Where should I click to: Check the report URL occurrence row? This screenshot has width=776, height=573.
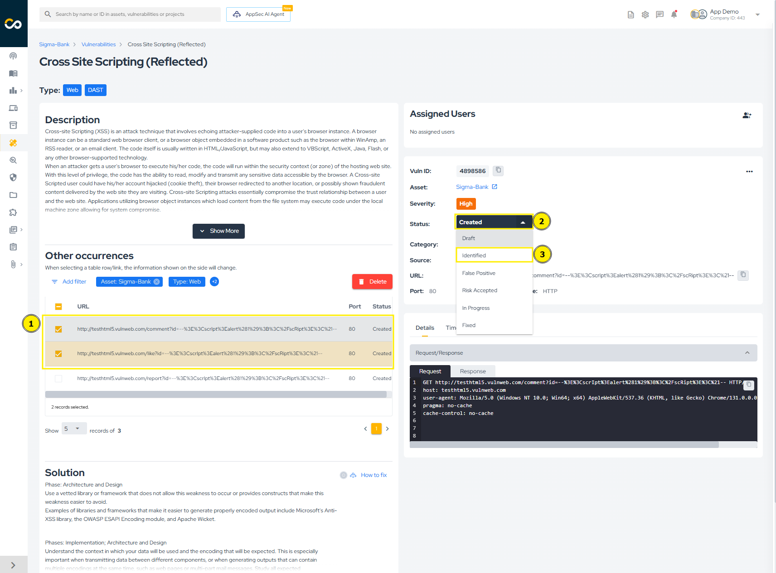pos(58,379)
